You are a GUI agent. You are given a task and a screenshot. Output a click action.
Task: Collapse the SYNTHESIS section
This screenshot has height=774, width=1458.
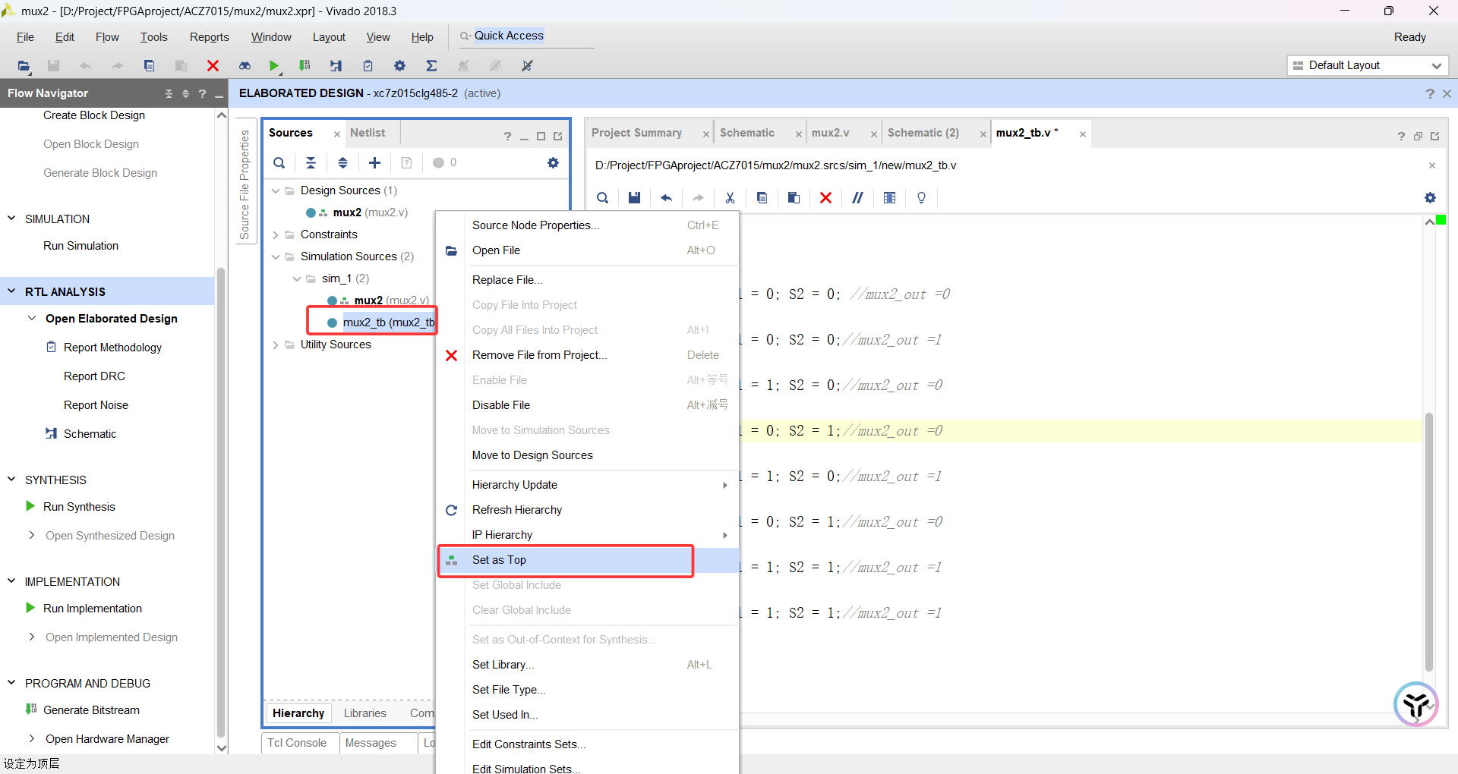tap(11, 480)
